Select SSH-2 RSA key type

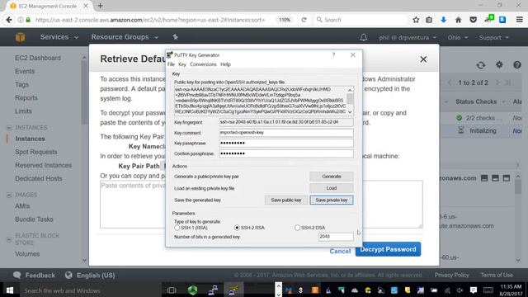[x=237, y=228]
